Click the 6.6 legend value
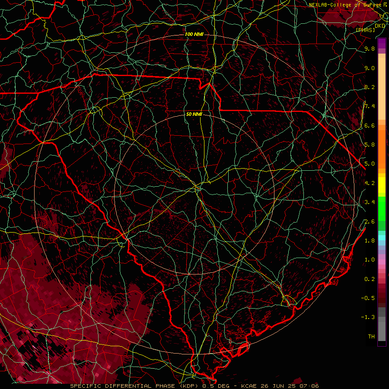The image size is (389, 389). (x=370, y=125)
